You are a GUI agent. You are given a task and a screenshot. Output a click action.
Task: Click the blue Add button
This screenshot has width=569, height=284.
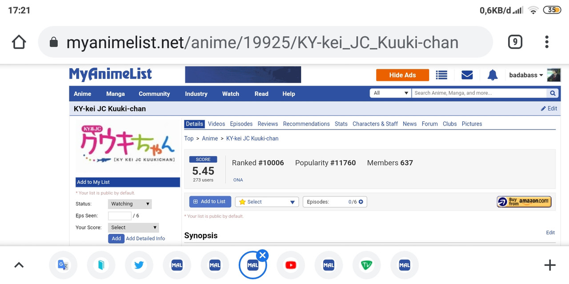[x=116, y=238]
